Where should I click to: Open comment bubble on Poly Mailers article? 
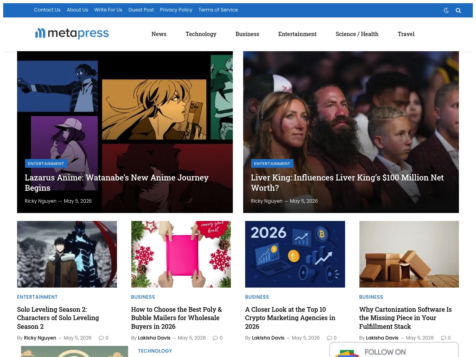[x=218, y=338]
